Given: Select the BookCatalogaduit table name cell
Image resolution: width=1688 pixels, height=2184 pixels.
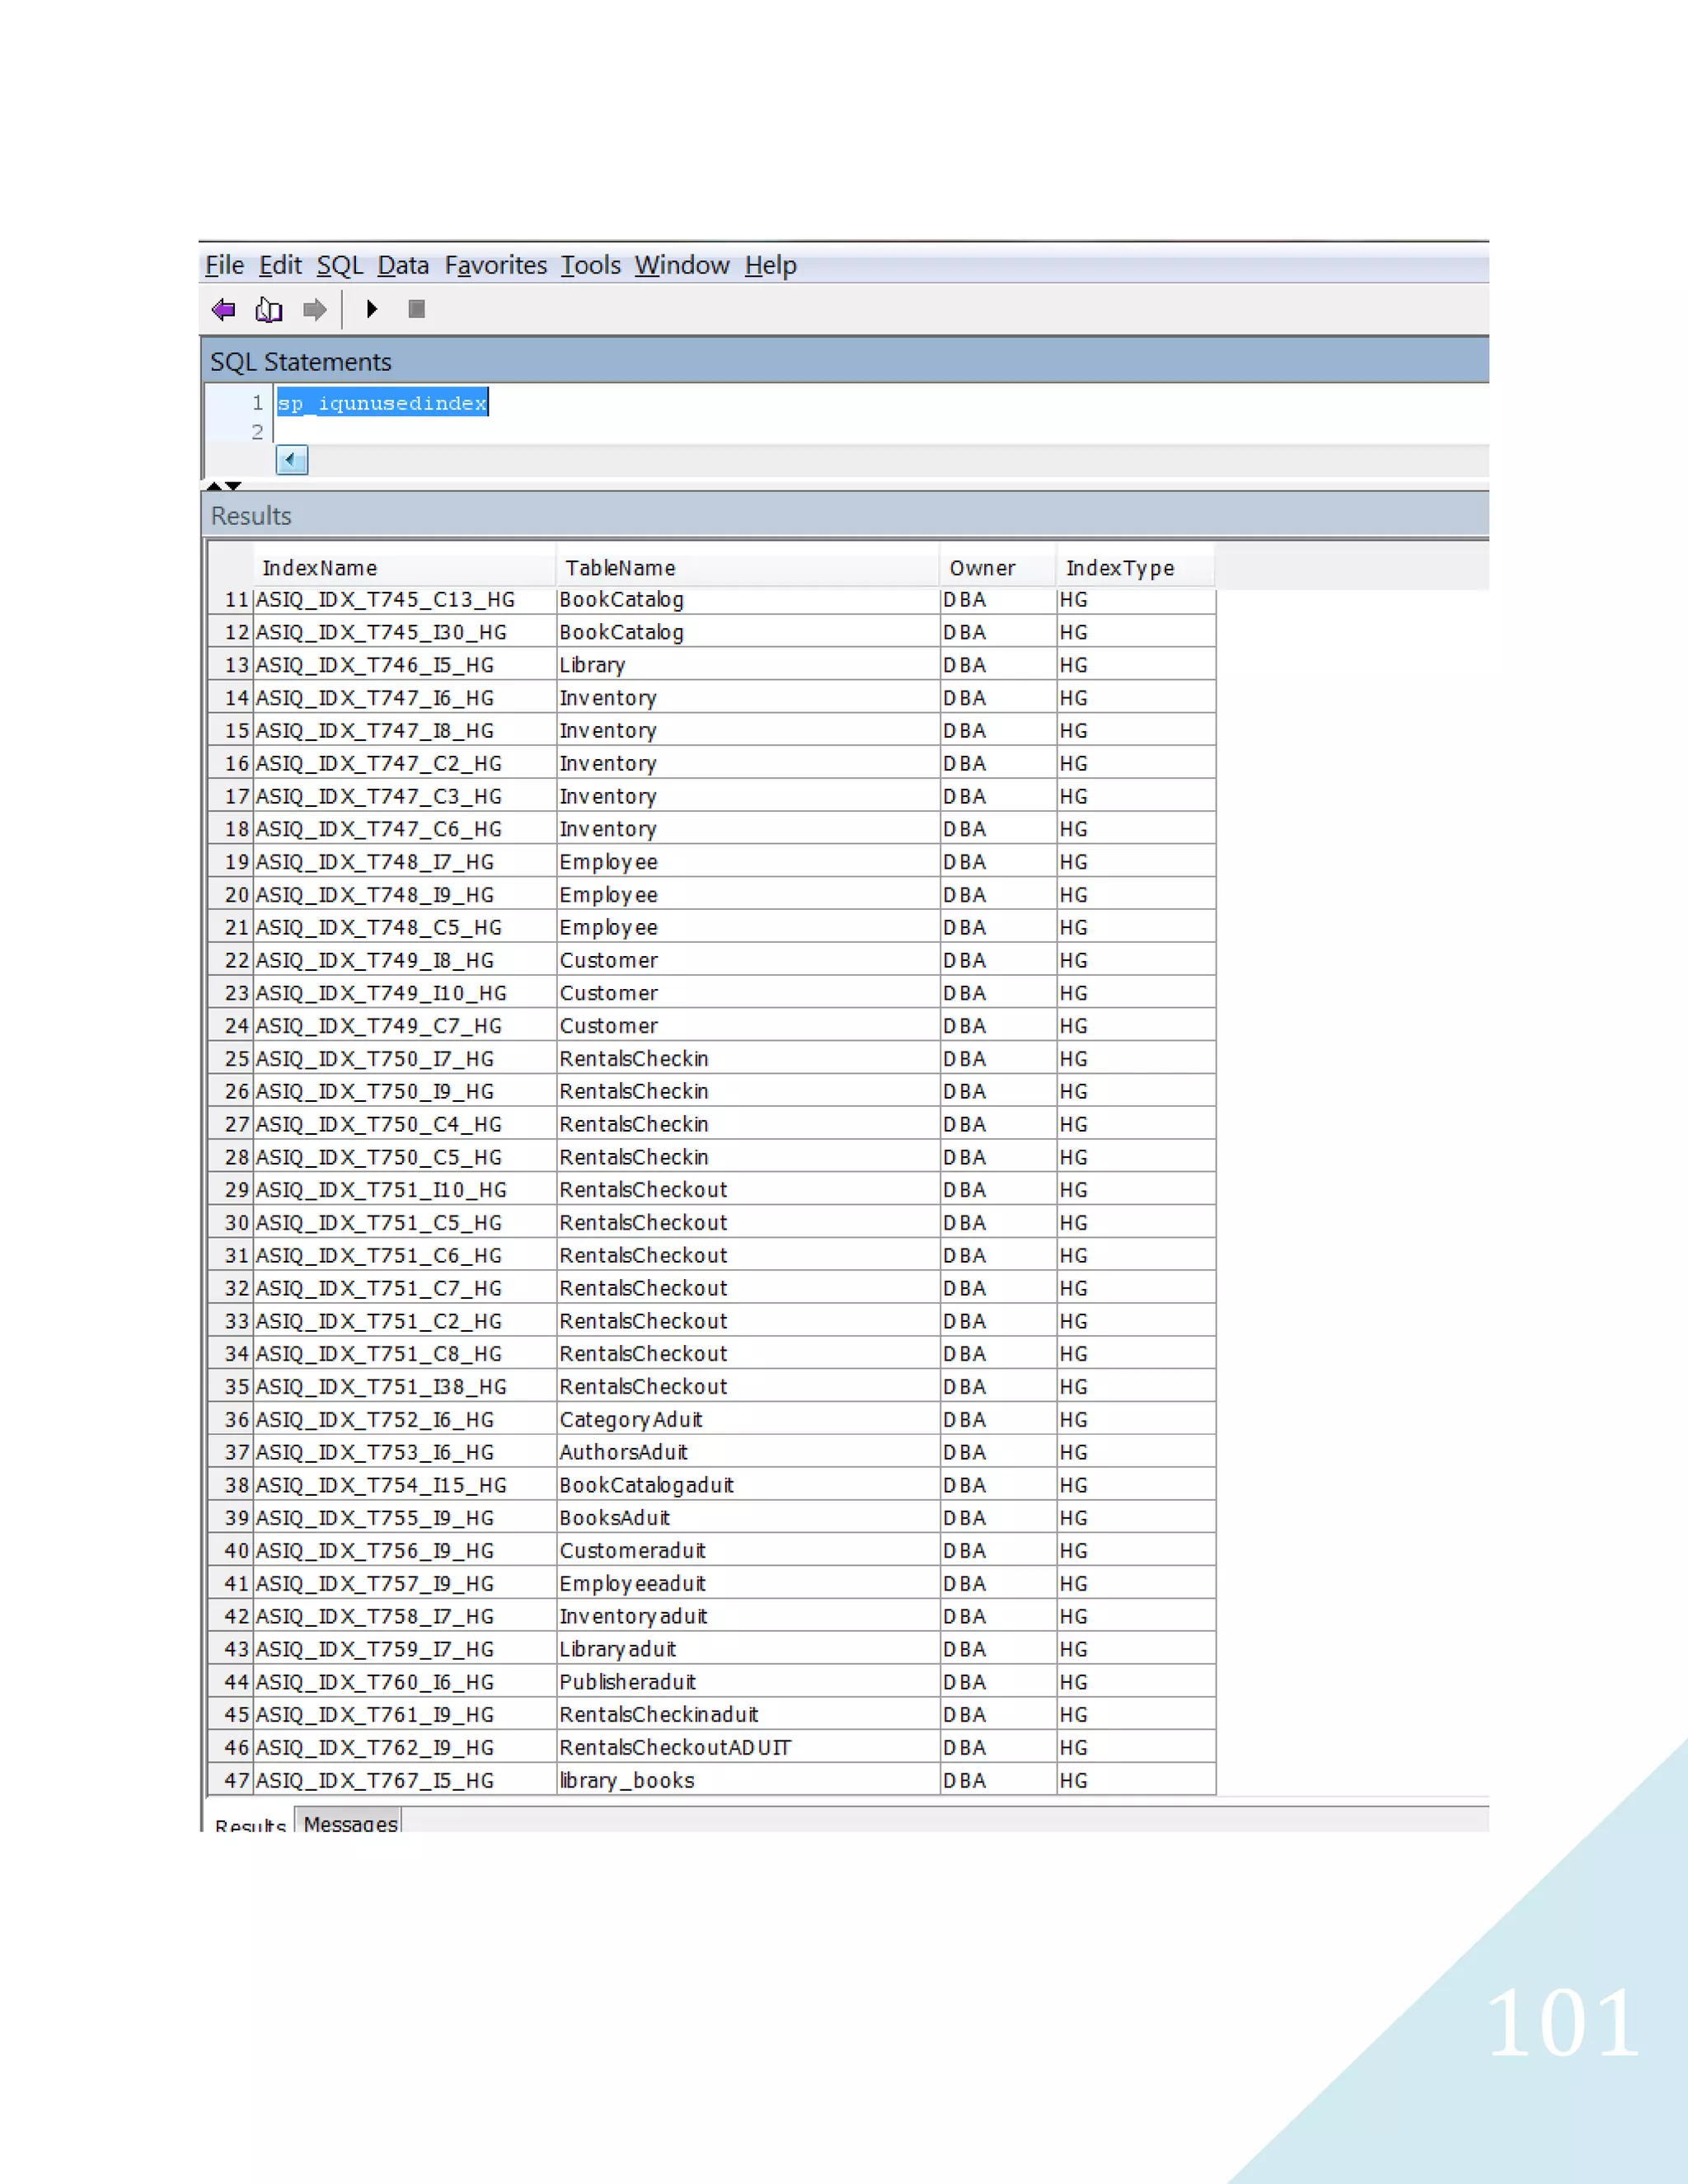Looking at the screenshot, I should pyautogui.click(x=747, y=1485).
